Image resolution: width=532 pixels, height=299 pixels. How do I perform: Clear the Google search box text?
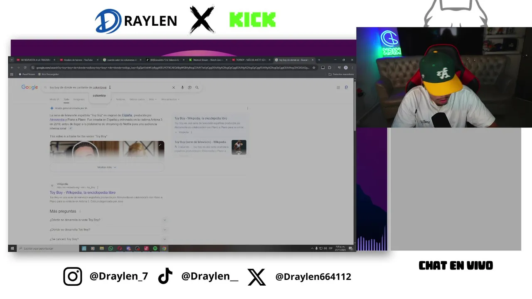click(x=174, y=88)
